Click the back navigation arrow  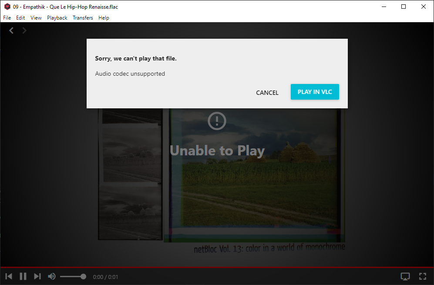pyautogui.click(x=11, y=30)
